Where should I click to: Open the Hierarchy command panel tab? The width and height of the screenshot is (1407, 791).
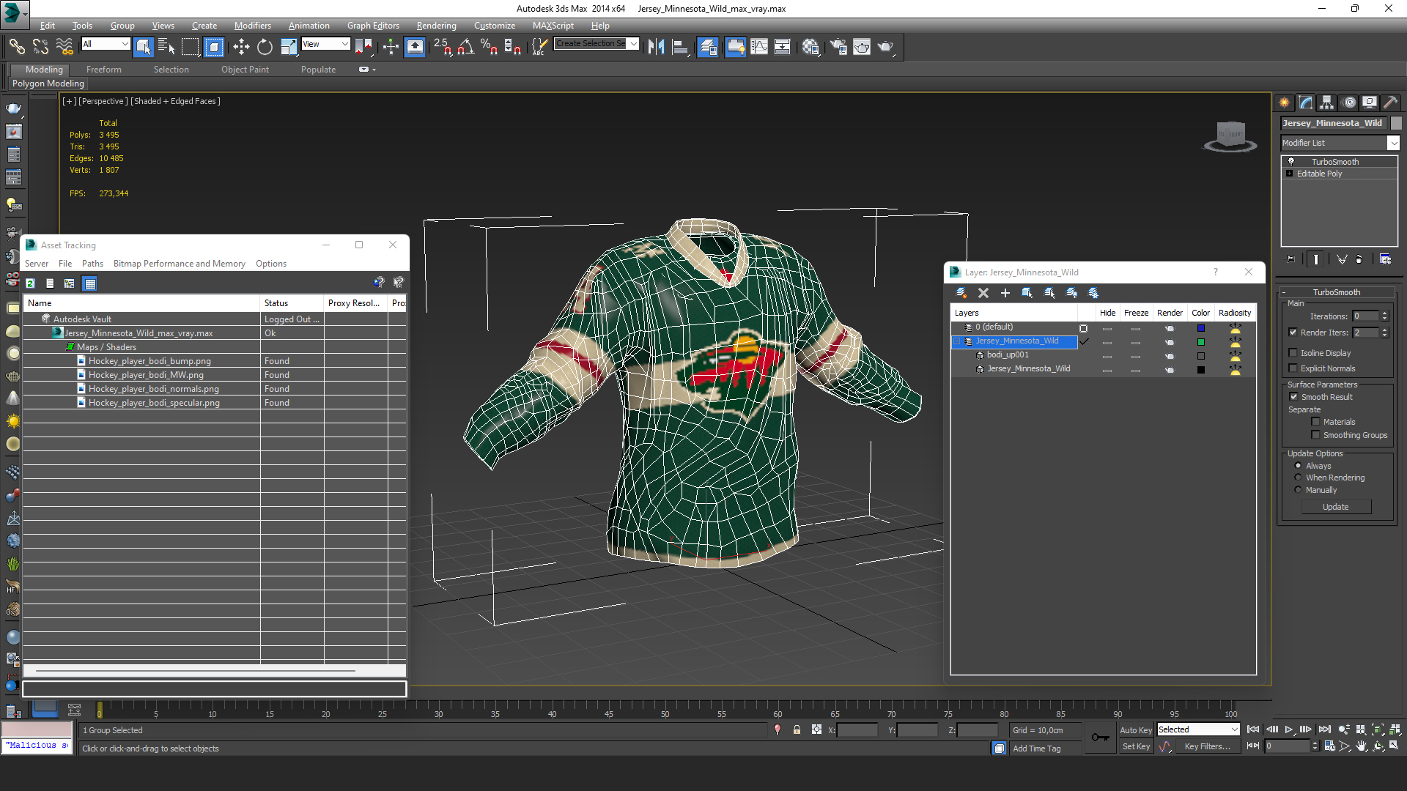coord(1327,103)
